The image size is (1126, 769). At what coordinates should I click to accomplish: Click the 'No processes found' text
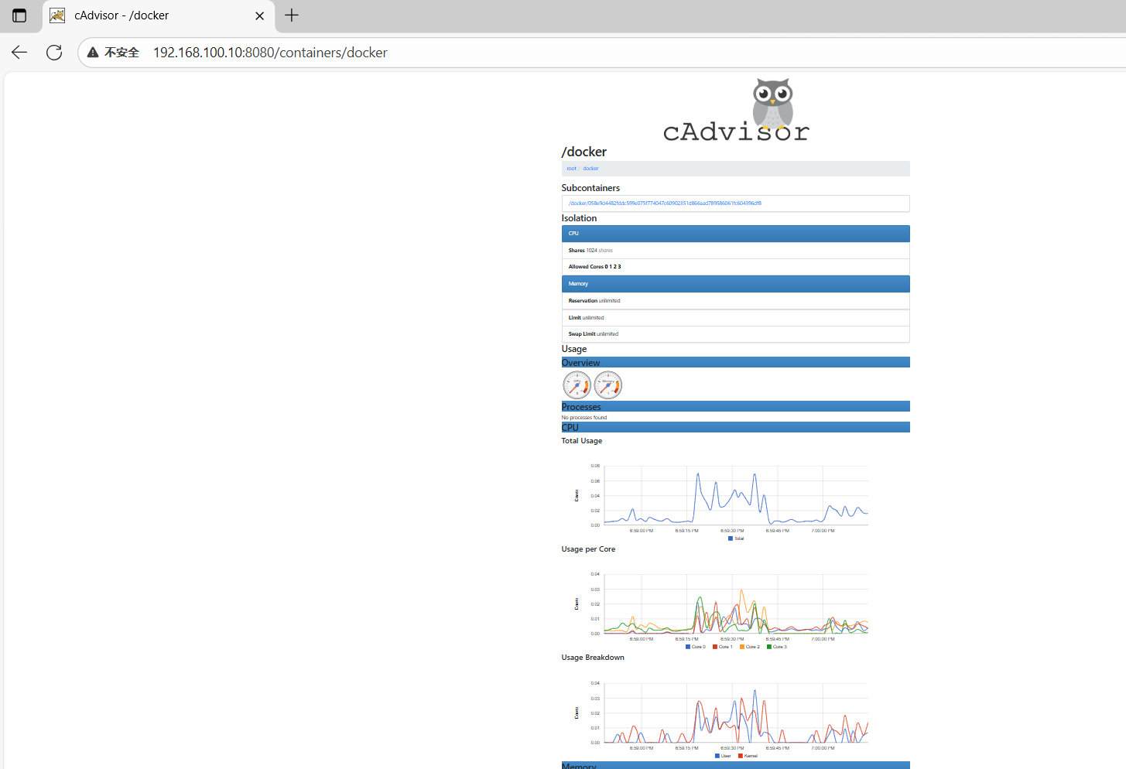pos(584,418)
